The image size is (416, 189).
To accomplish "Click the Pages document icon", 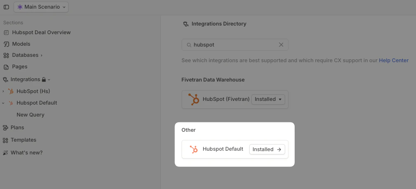I will pos(6,67).
